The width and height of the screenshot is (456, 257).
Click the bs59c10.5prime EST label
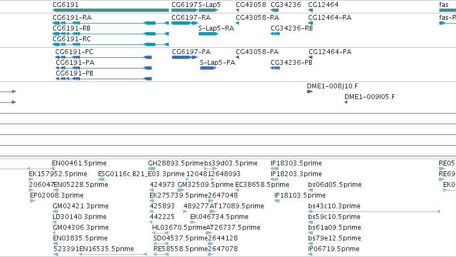click(334, 217)
